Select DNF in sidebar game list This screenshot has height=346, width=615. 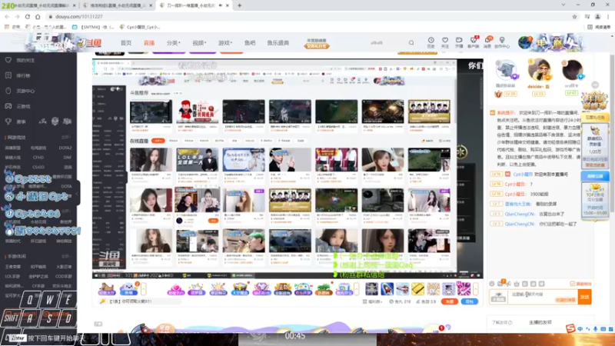pos(67,158)
